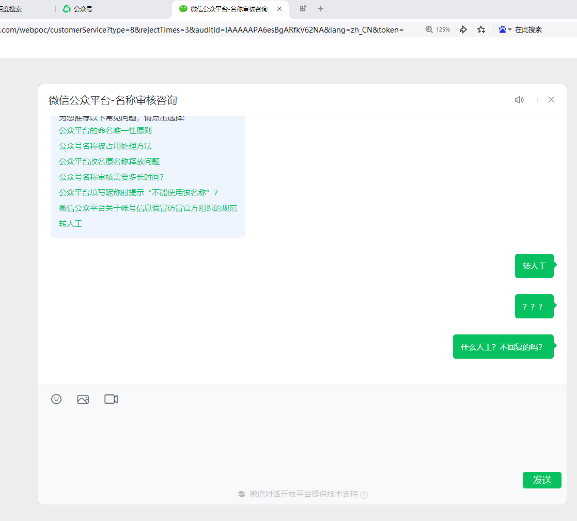This screenshot has width=577, height=521.
Task: Click the 微信对话开放平台提供技术支持 footer text
Action: click(x=304, y=494)
